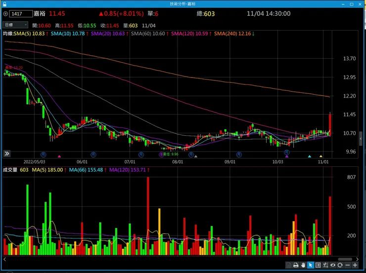Open the panel layout settings icon

point(318,265)
